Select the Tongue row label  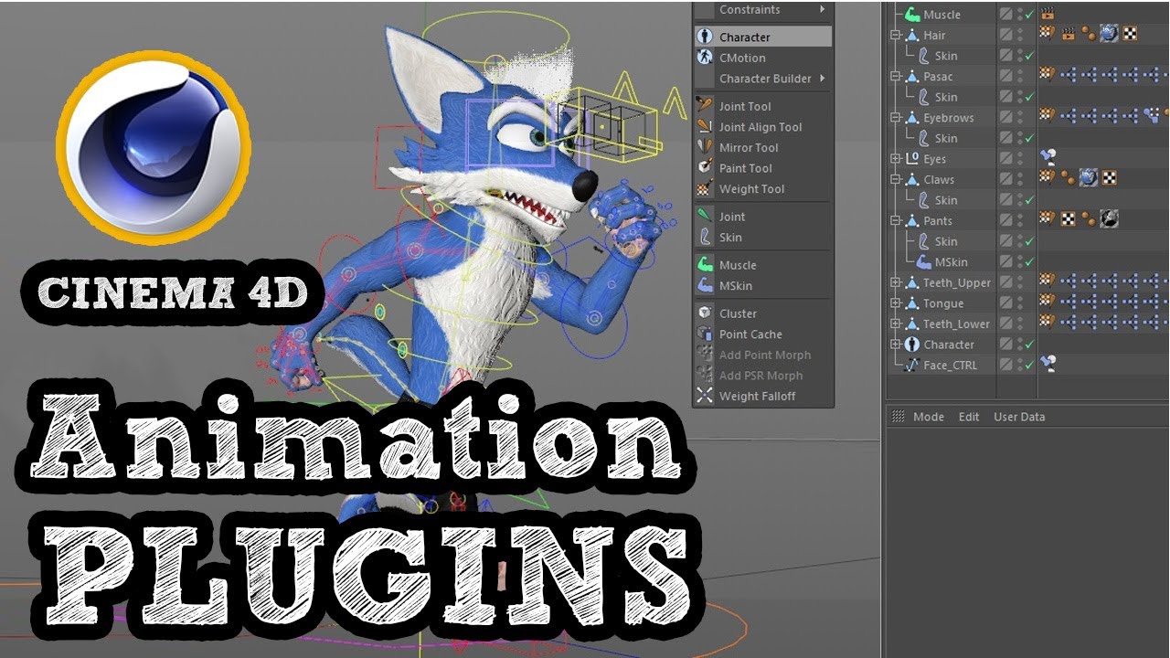click(x=943, y=303)
